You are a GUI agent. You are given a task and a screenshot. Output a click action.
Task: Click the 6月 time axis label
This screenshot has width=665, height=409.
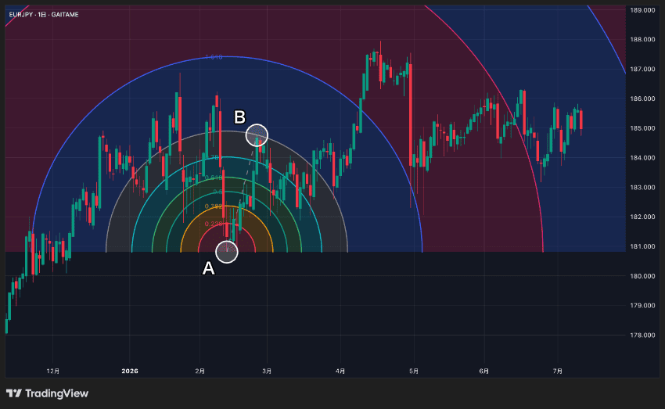(x=484, y=371)
